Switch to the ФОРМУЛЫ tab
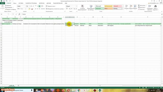The width and height of the screenshot is (163, 92). click(x=42, y=3)
